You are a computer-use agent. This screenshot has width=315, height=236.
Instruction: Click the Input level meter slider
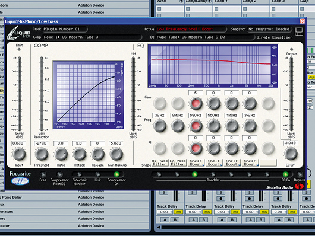(x=20, y=94)
